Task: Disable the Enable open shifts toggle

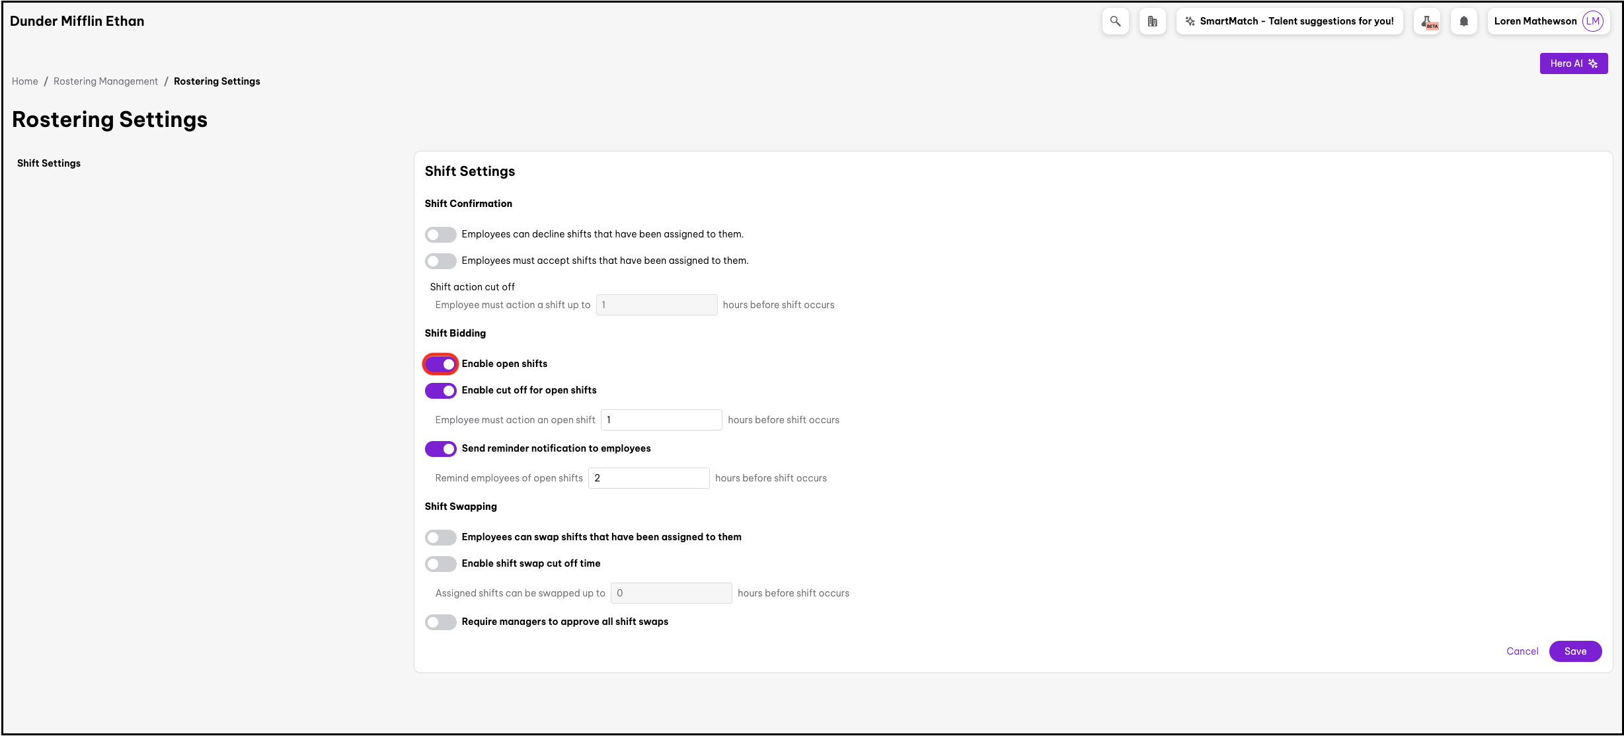Action: point(440,364)
